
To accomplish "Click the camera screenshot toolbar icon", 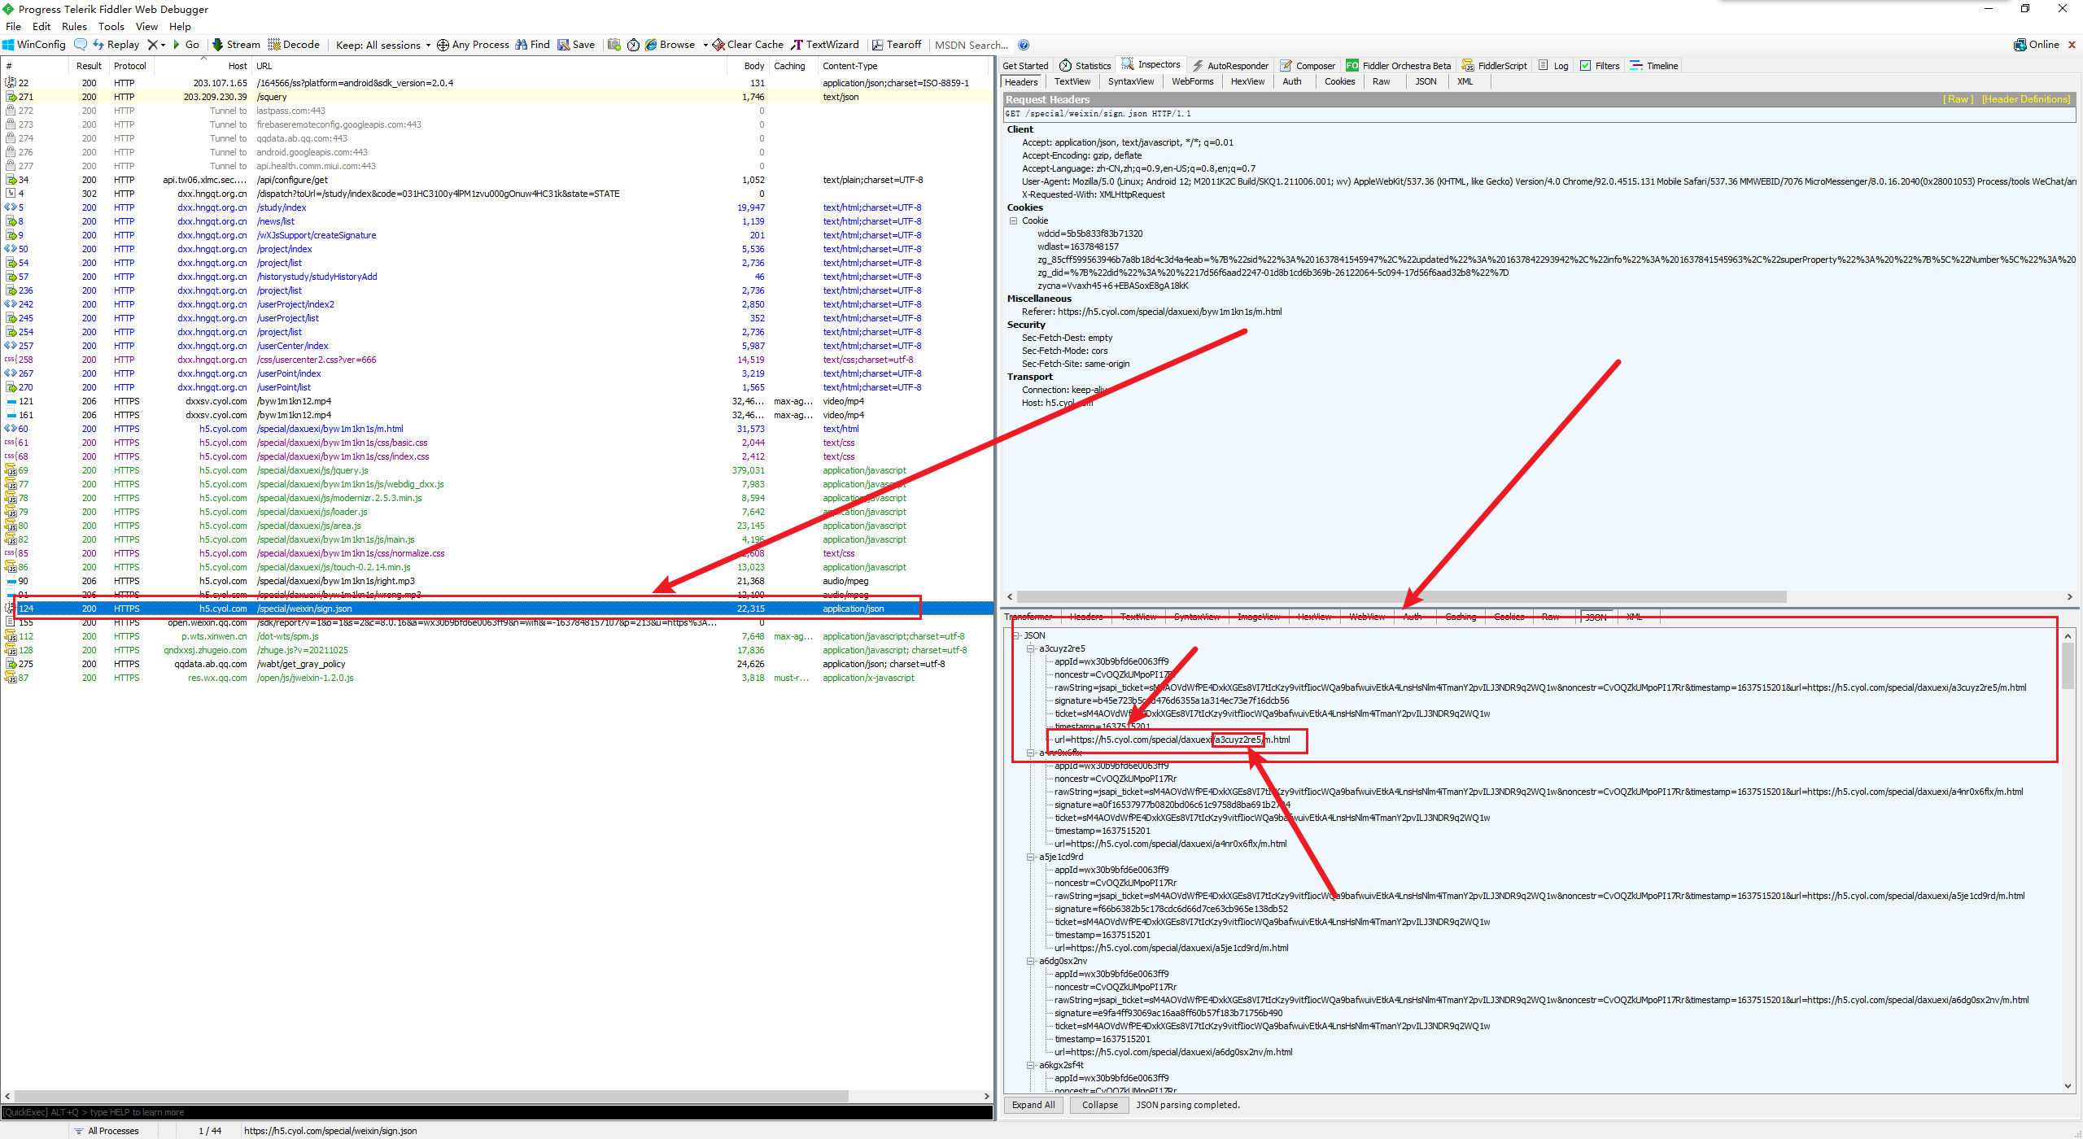I will pyautogui.click(x=614, y=45).
